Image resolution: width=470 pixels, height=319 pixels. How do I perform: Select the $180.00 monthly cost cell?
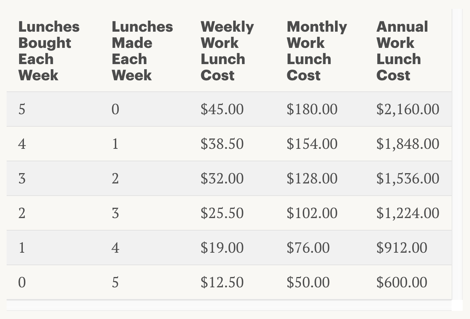(312, 109)
